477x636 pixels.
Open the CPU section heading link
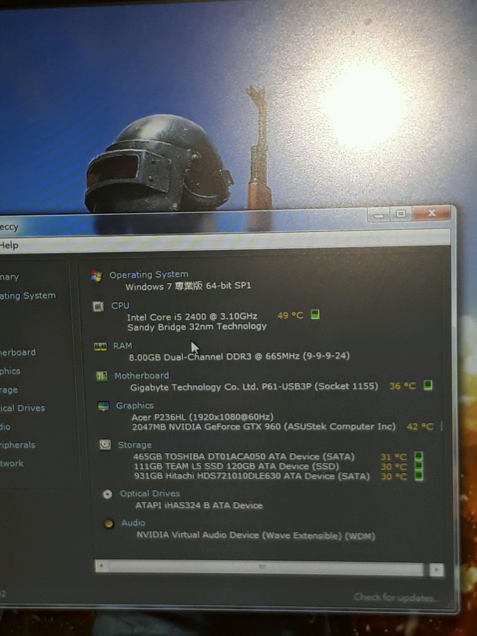point(121,305)
